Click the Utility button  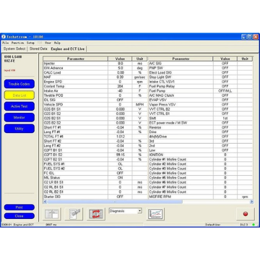click(19, 128)
